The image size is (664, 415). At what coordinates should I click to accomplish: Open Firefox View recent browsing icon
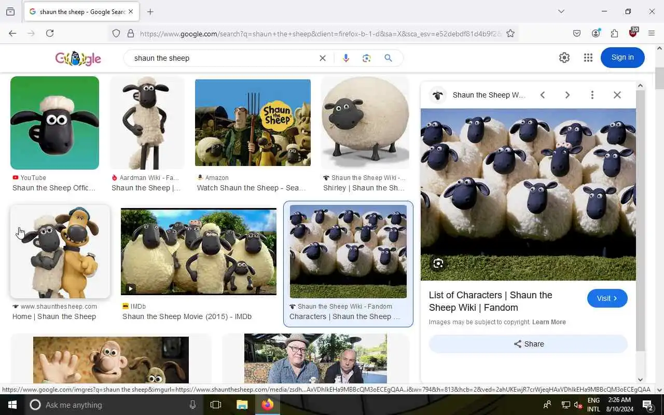10,11
